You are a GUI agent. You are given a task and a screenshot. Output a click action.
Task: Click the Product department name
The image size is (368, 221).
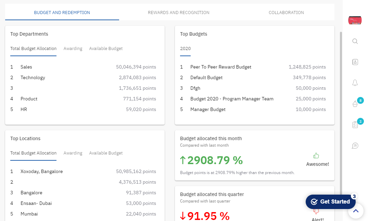pyautogui.click(x=29, y=99)
